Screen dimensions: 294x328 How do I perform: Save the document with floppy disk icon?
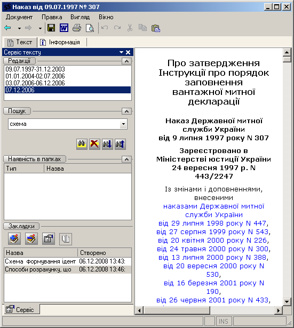point(51,28)
